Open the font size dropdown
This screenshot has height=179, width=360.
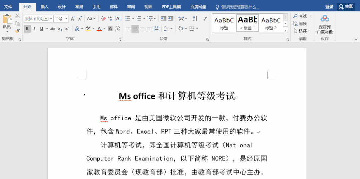pos(66,19)
